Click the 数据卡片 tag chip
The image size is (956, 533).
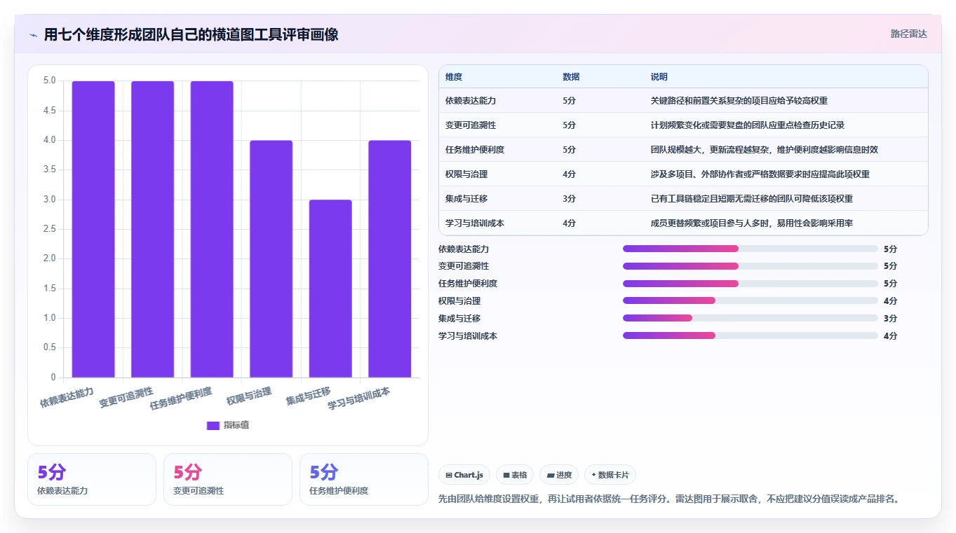(x=610, y=475)
